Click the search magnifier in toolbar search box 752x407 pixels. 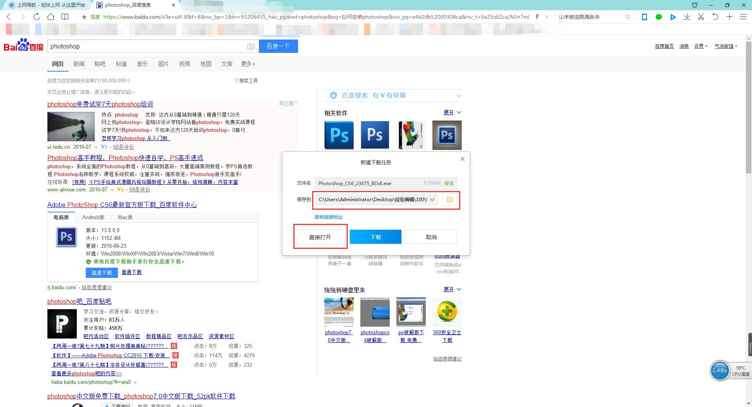click(x=628, y=17)
